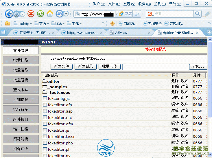The height and width of the screenshot is (158, 212).
Task: Check the box for fckeditor.asp
Action: [x=45, y=111]
